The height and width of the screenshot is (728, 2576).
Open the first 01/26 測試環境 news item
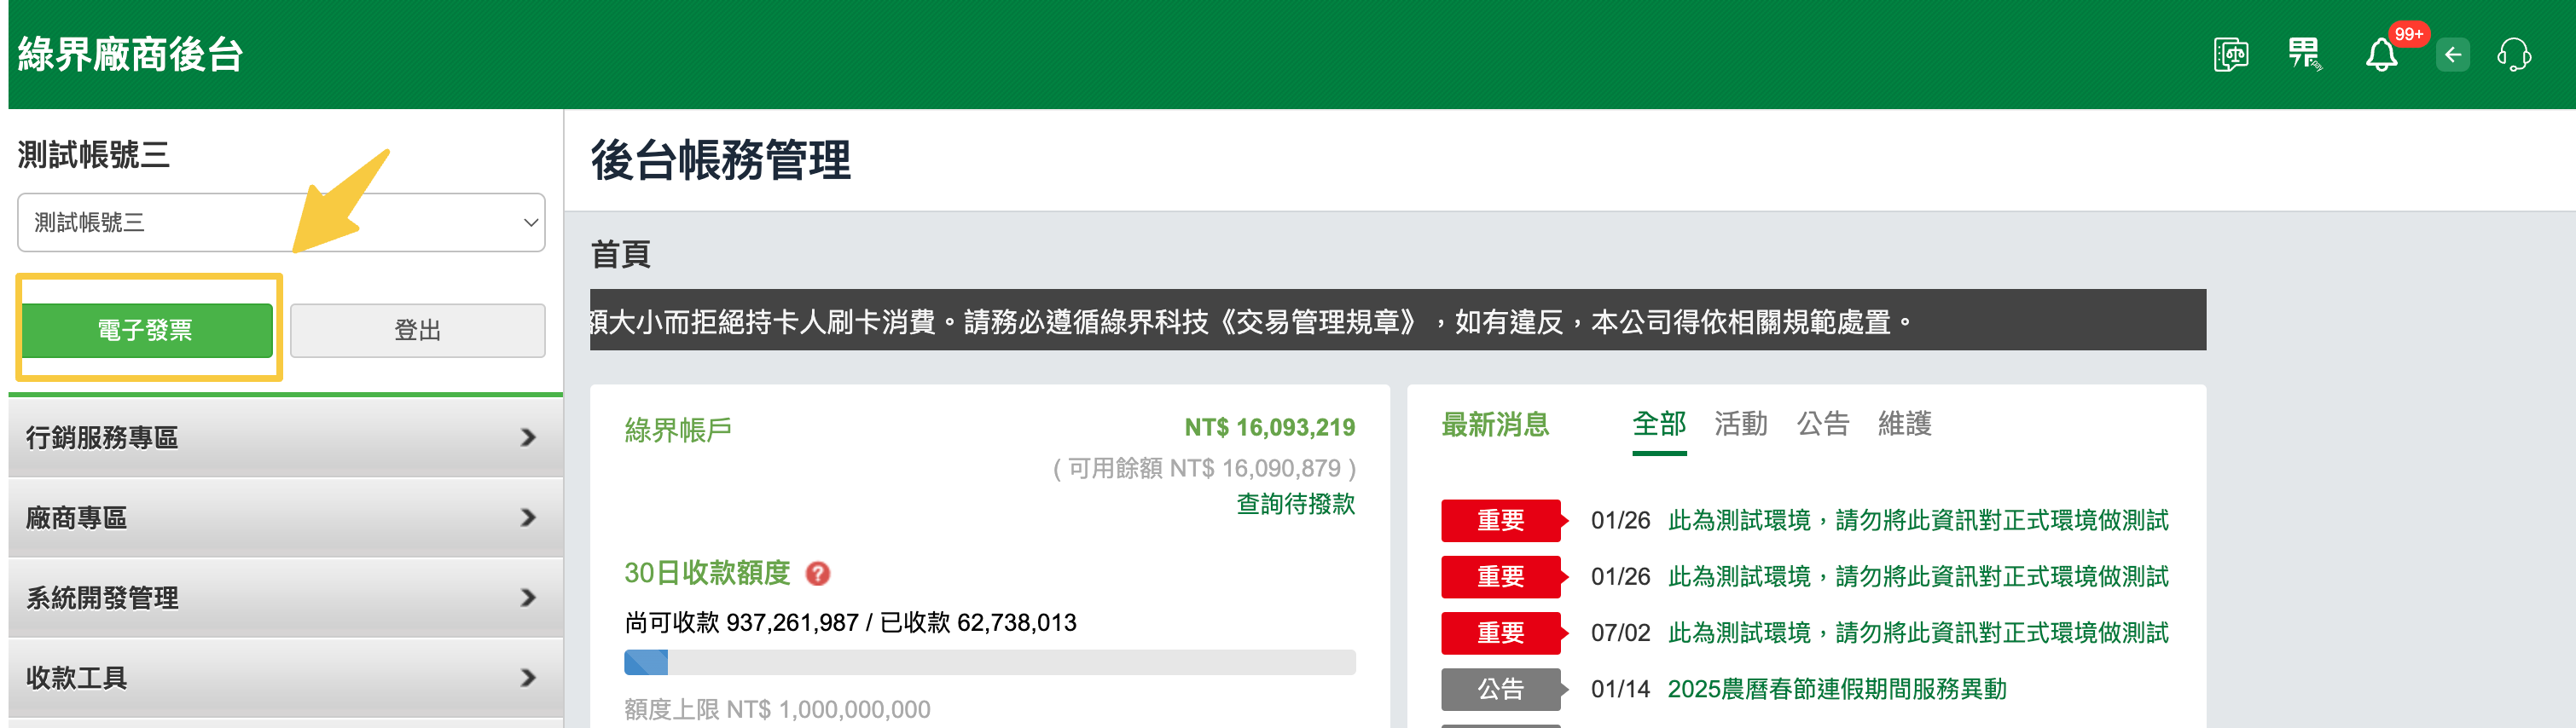point(1918,520)
